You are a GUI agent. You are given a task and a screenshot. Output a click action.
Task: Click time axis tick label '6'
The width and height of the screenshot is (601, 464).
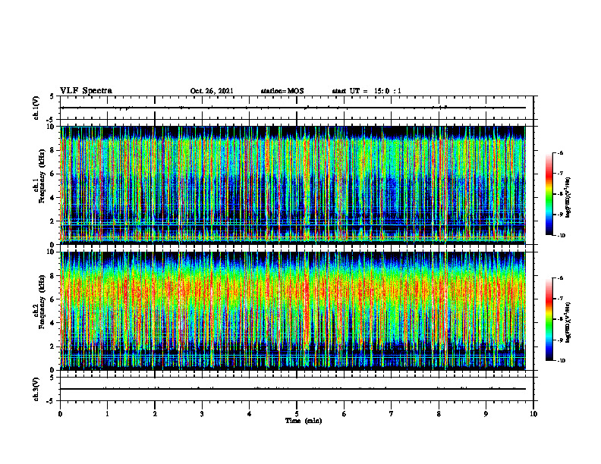click(x=344, y=414)
